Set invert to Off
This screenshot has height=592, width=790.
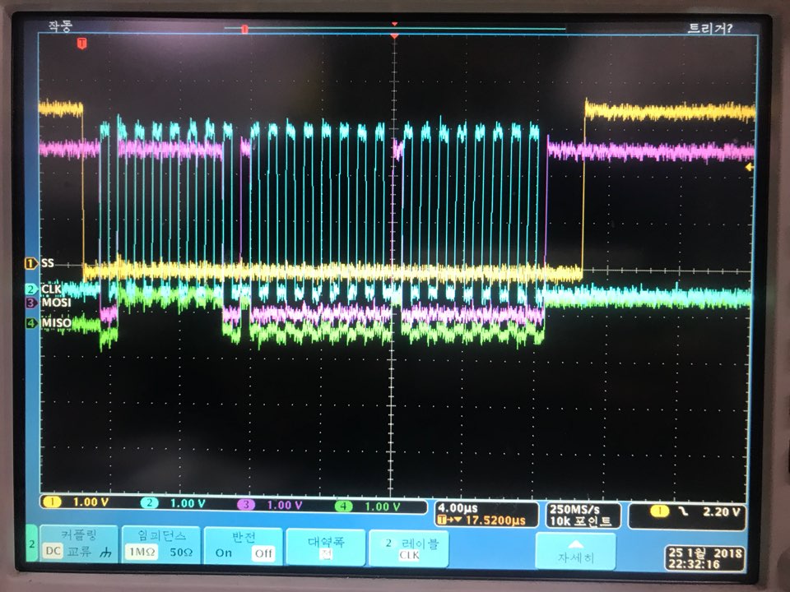(263, 553)
